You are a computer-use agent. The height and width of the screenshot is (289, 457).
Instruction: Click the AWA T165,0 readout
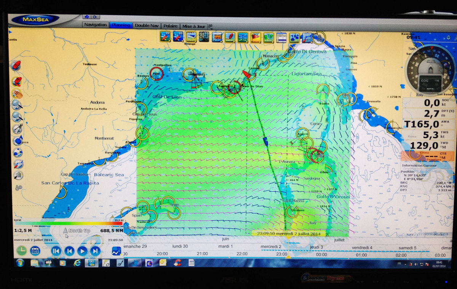click(429, 124)
